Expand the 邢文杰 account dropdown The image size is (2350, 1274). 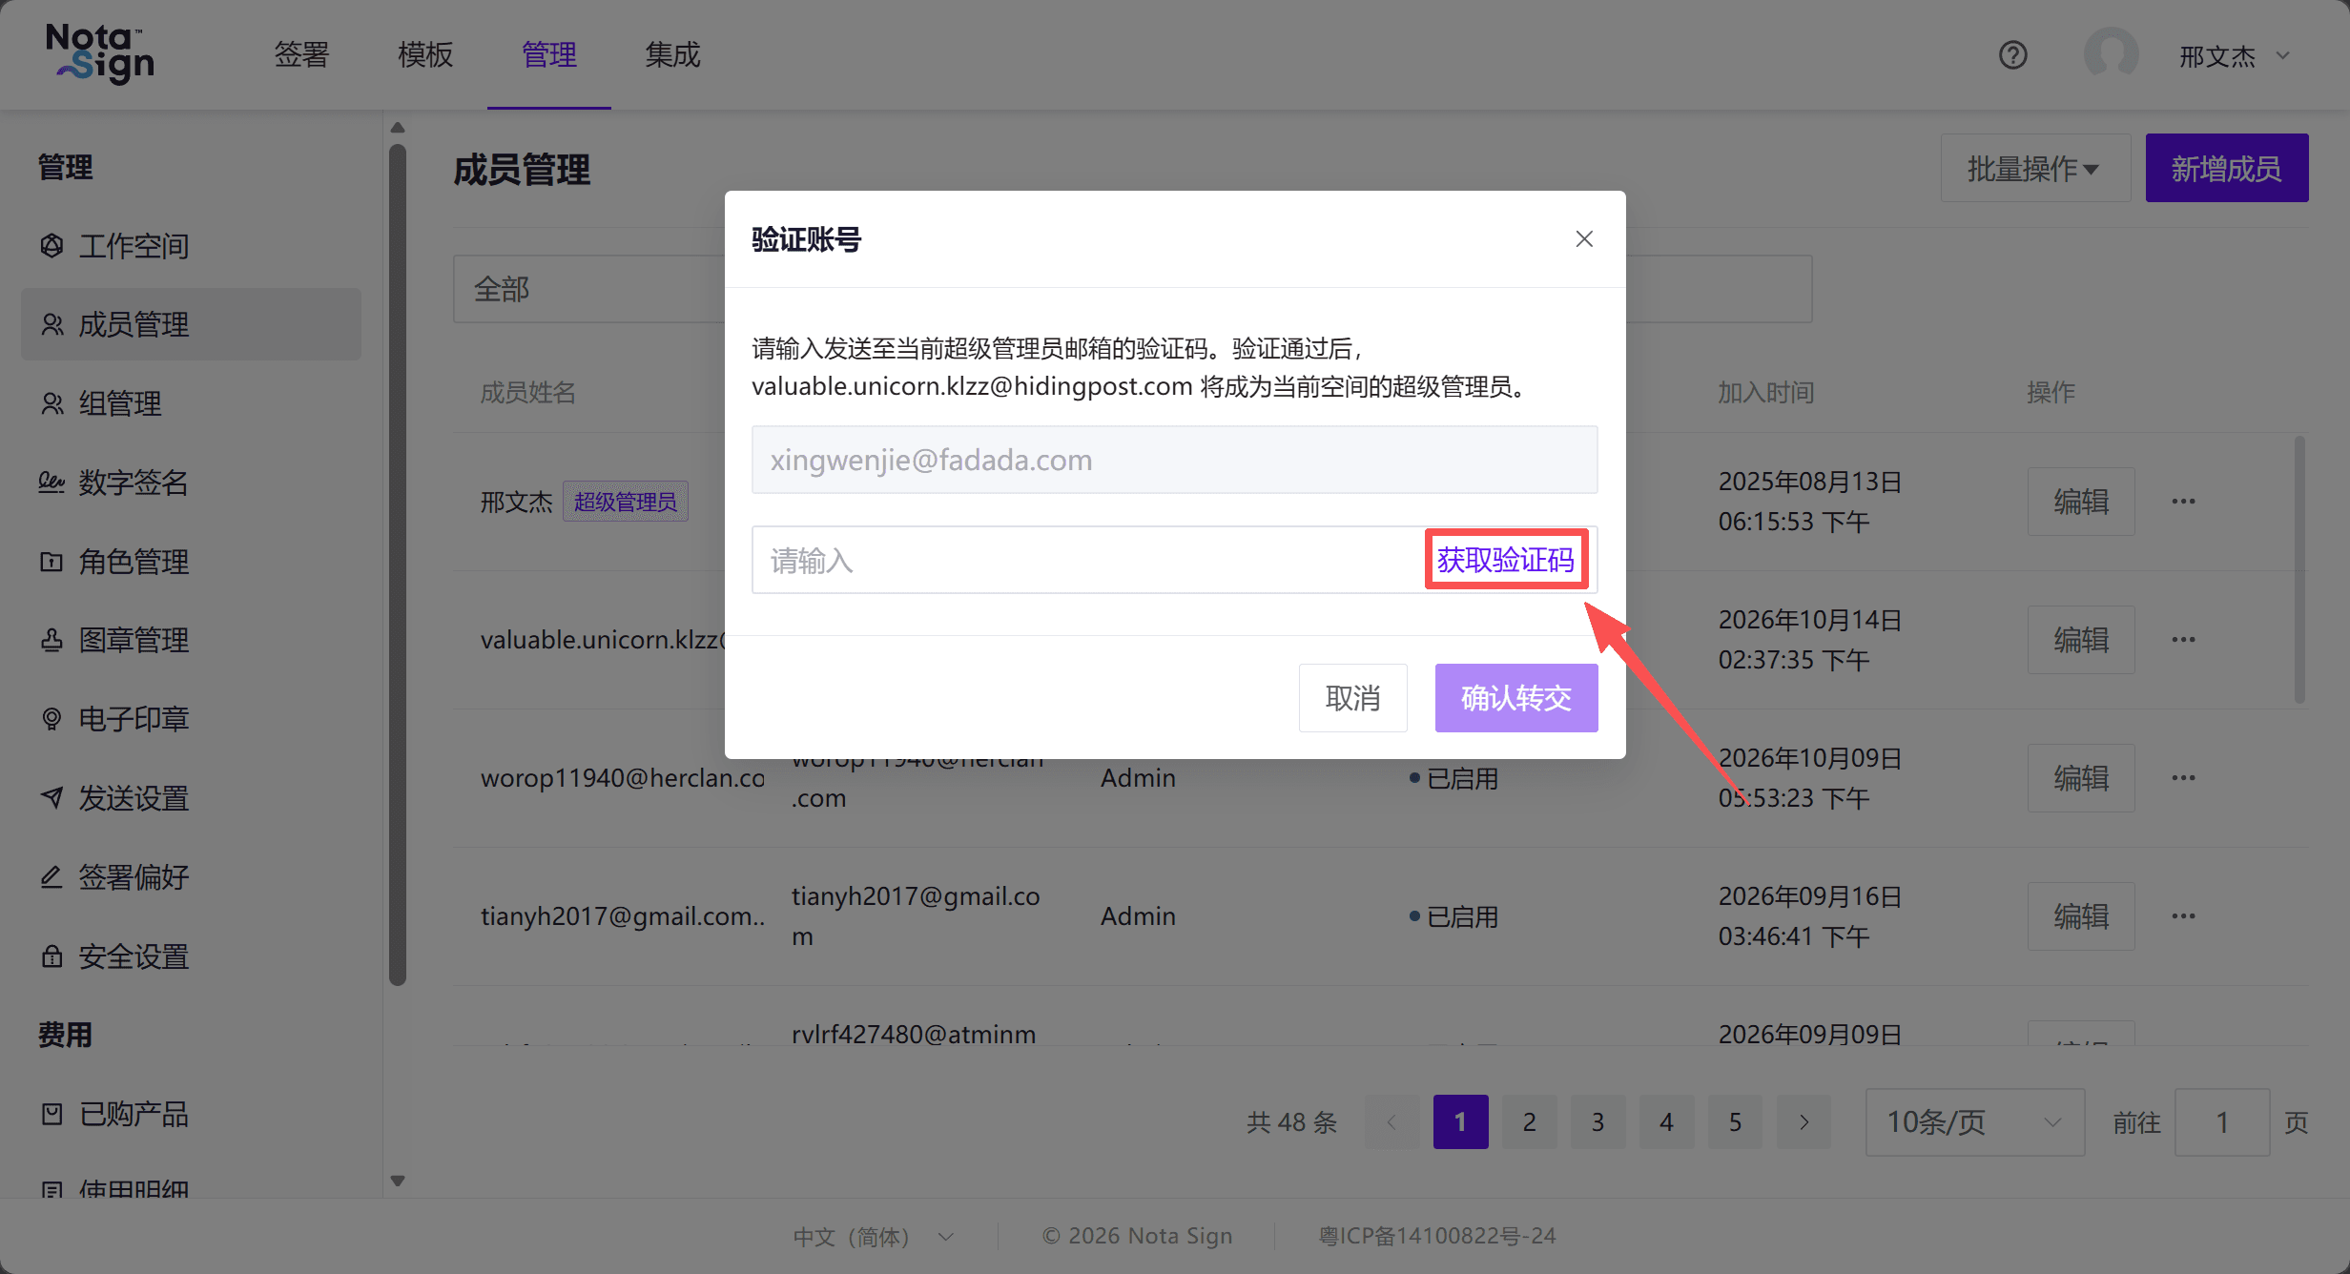click(2235, 56)
